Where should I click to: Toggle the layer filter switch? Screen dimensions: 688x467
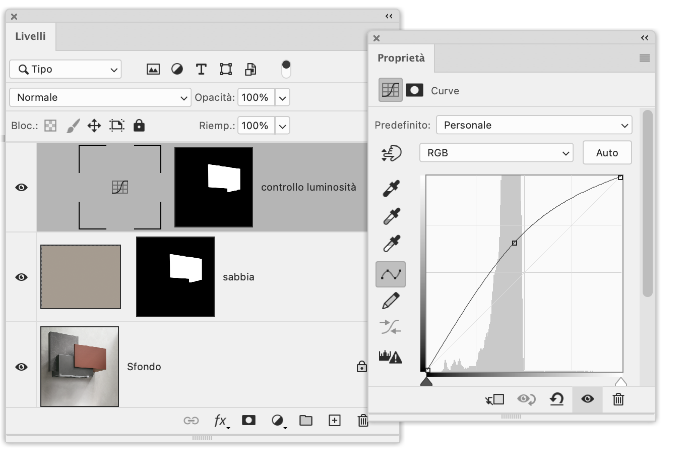286,69
